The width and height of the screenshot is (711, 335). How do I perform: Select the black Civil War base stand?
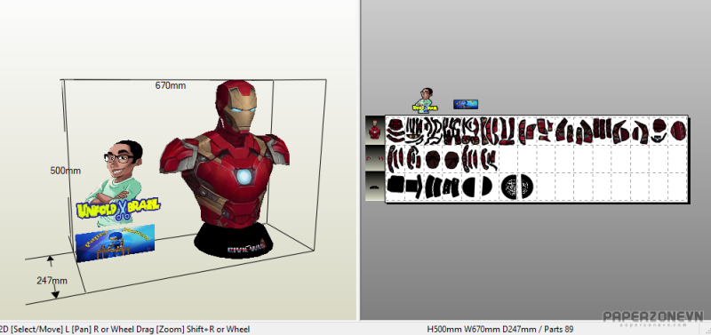234,241
